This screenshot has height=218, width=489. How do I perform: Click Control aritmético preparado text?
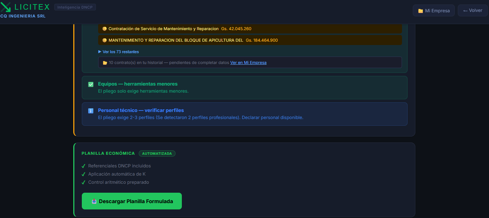(119, 182)
